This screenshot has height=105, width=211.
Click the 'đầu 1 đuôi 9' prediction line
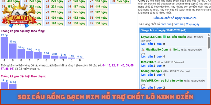[153, 44]
